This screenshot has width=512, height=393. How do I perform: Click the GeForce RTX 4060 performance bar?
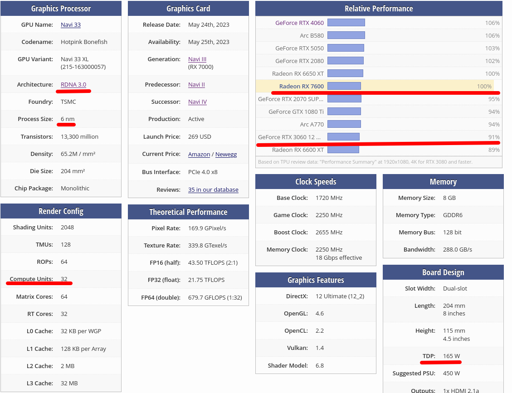coord(346,23)
